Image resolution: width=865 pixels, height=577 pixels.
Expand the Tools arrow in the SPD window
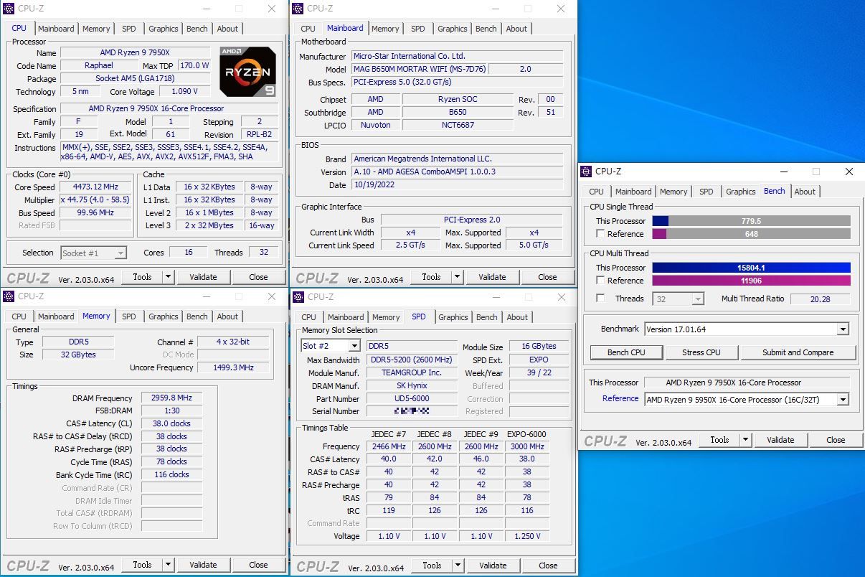pyautogui.click(x=458, y=566)
